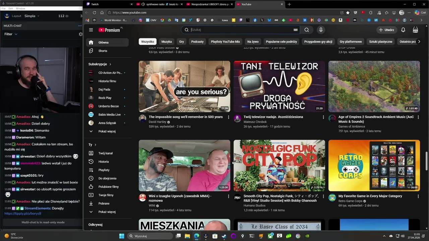
Task: Focus the YouTube Szukaj search field
Action: pos(240,30)
